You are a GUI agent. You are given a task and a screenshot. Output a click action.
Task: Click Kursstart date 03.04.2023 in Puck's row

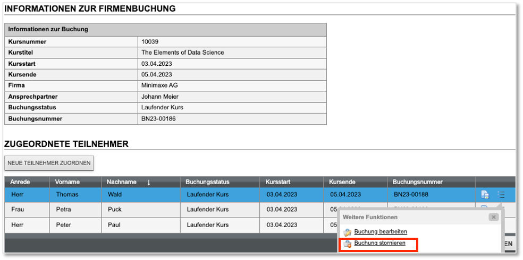point(282,210)
